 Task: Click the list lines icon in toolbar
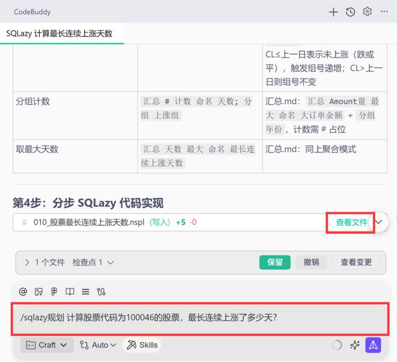pyautogui.click(x=86, y=292)
